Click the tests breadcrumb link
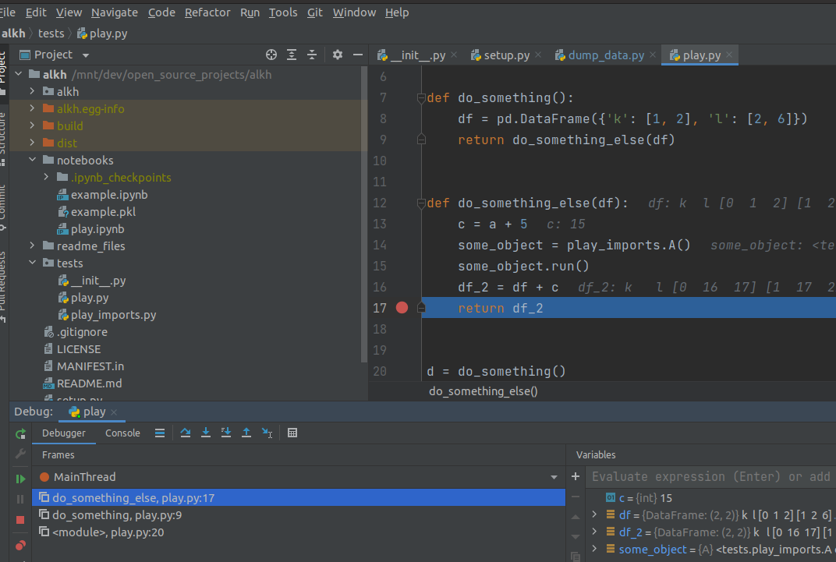This screenshot has height=562, width=836. [51, 34]
